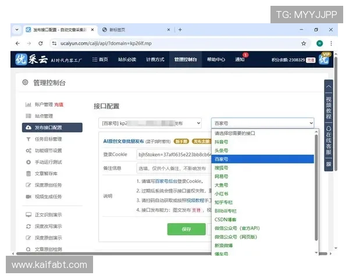Select 头条号 from the interface list
This screenshot has height=279, width=349.
263,151
